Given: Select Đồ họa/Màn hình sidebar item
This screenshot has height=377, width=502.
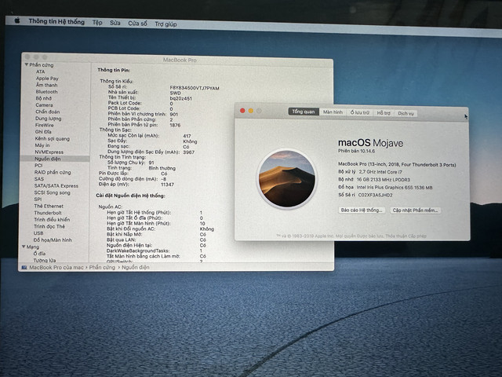Looking at the screenshot, I should click(x=53, y=240).
